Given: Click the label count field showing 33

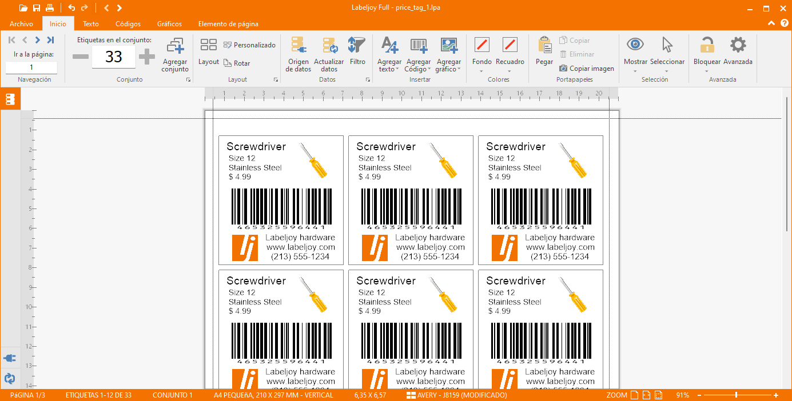Looking at the screenshot, I should click(114, 57).
